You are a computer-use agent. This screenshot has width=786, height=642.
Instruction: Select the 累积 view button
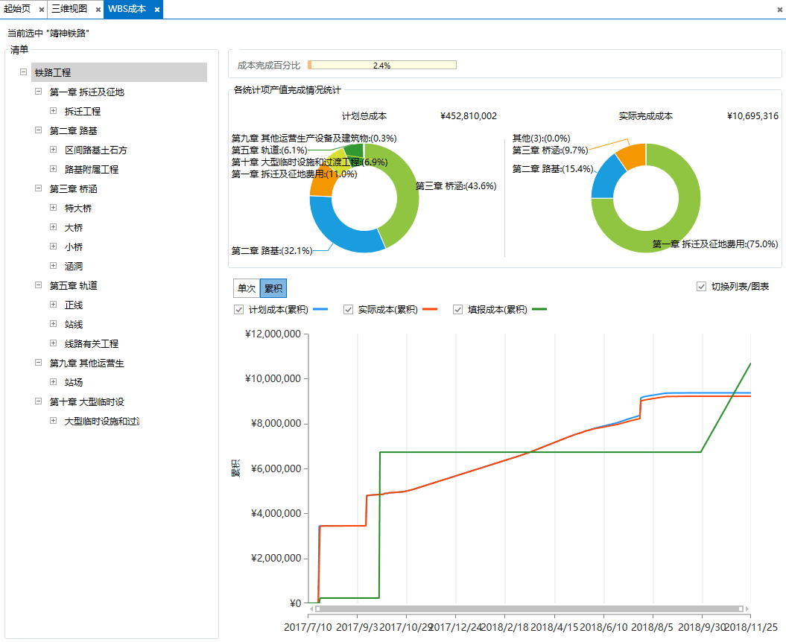273,288
